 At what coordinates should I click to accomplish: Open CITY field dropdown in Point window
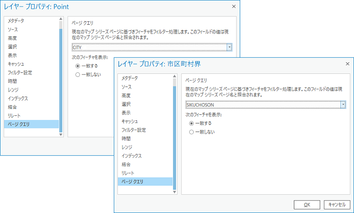click(x=230, y=47)
